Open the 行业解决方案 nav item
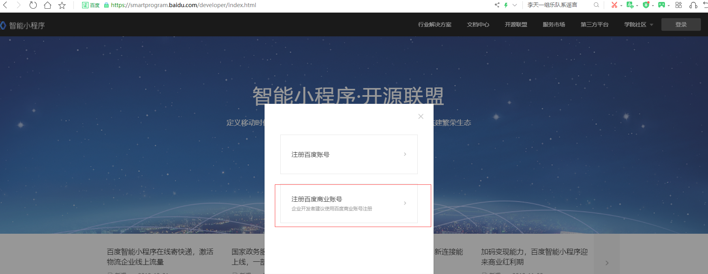 434,24
